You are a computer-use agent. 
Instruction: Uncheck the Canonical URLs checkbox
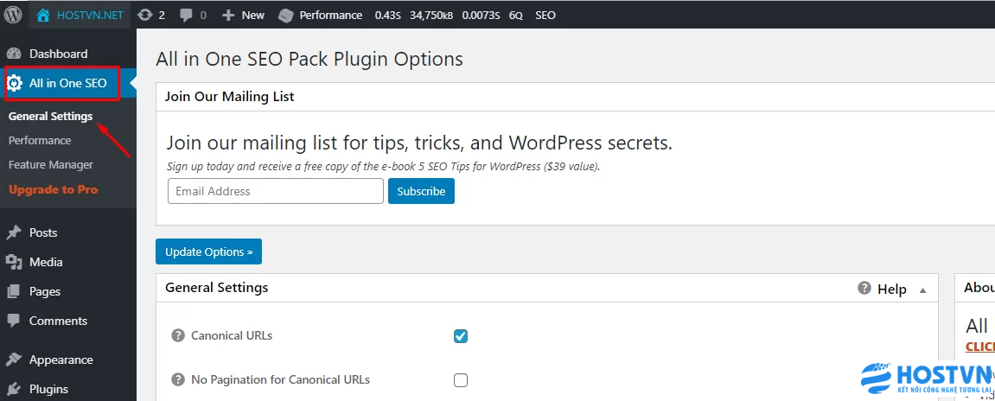pyautogui.click(x=461, y=336)
